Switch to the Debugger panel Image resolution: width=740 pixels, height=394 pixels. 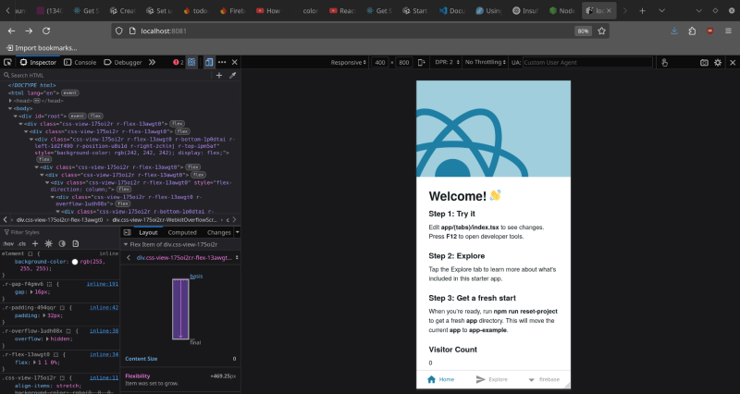[123, 62]
